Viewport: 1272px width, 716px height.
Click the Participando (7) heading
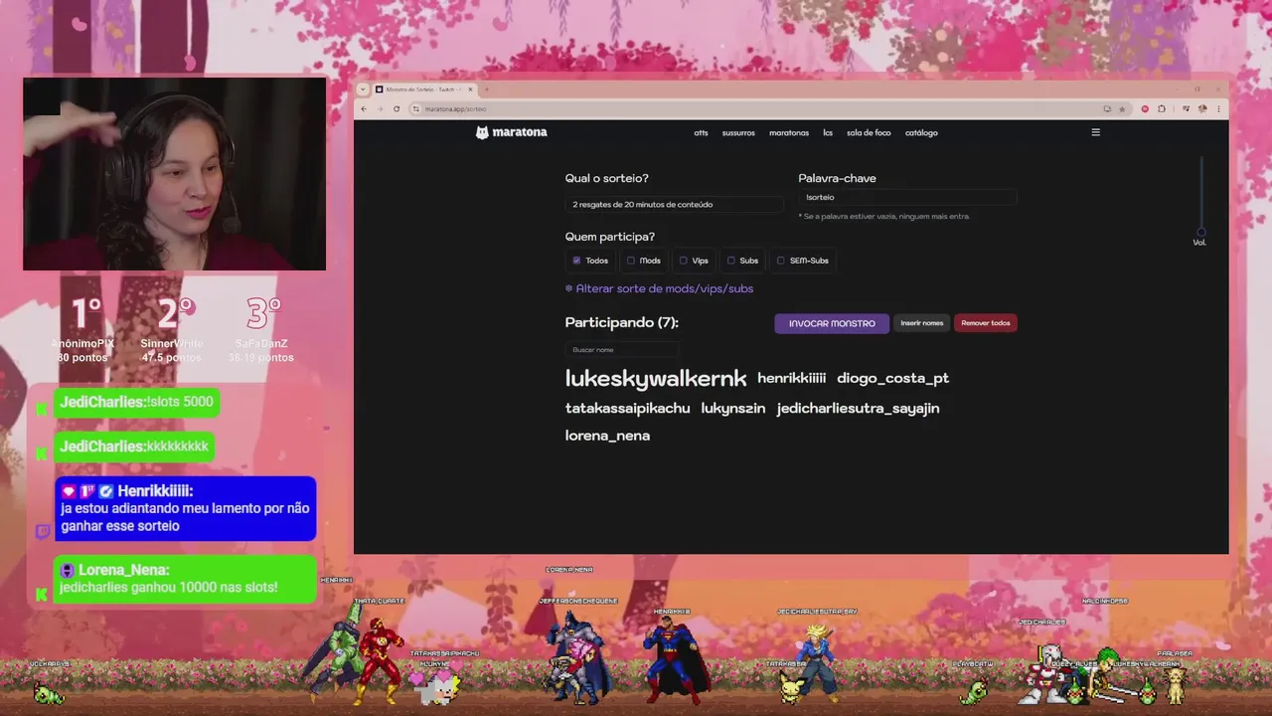click(621, 322)
